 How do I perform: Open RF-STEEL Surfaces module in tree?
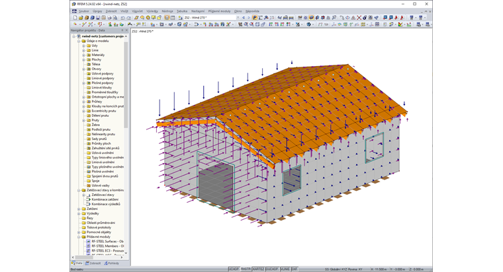107,241
